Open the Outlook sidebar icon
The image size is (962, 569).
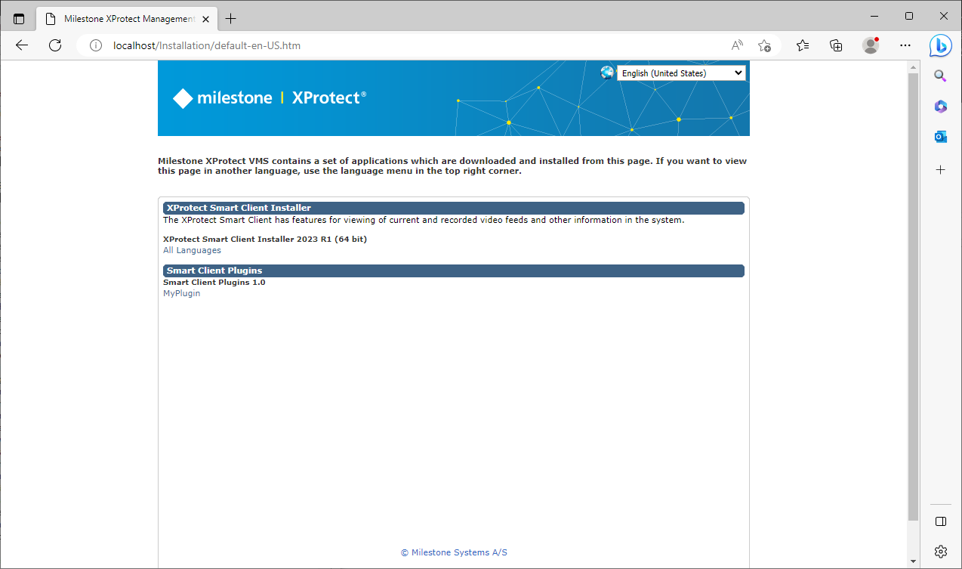pyautogui.click(x=940, y=137)
